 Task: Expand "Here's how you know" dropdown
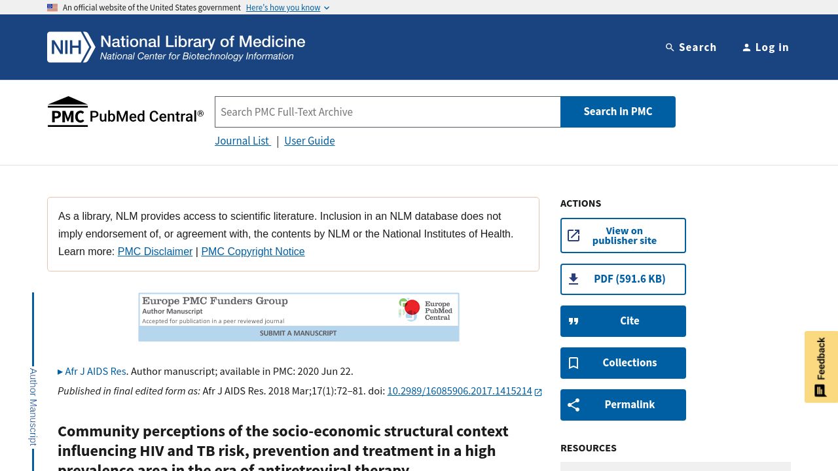click(x=287, y=8)
